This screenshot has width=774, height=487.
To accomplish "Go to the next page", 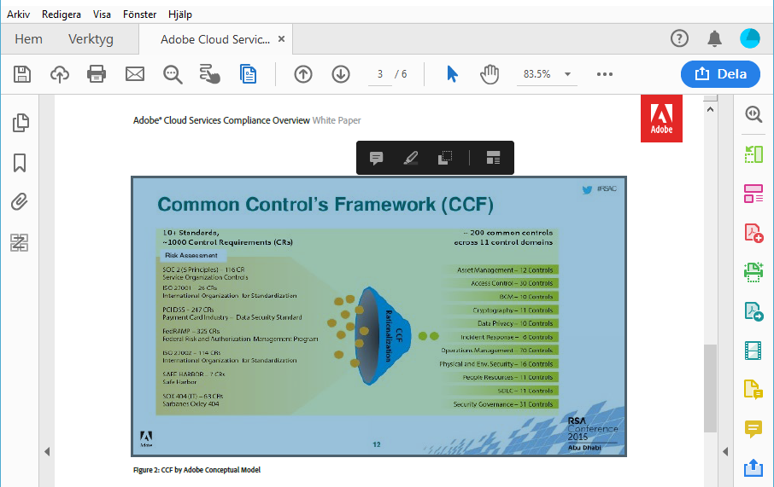I will [341, 74].
